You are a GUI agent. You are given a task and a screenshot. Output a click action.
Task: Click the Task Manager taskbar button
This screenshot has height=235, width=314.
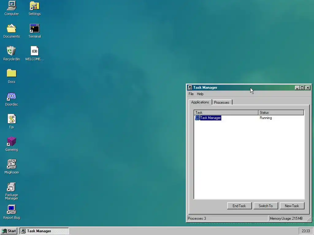coord(44,231)
